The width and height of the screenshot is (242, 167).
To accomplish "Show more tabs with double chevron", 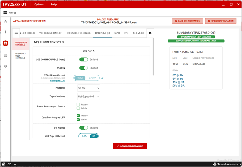I will 150,33.
